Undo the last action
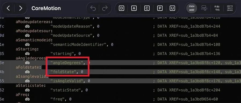 [93, 8]
